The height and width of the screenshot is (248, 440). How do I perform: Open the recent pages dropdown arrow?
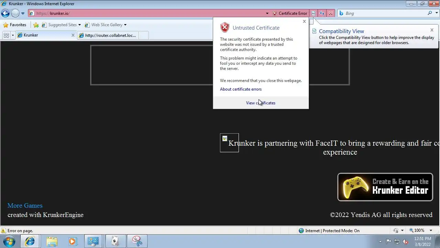(x=23, y=13)
